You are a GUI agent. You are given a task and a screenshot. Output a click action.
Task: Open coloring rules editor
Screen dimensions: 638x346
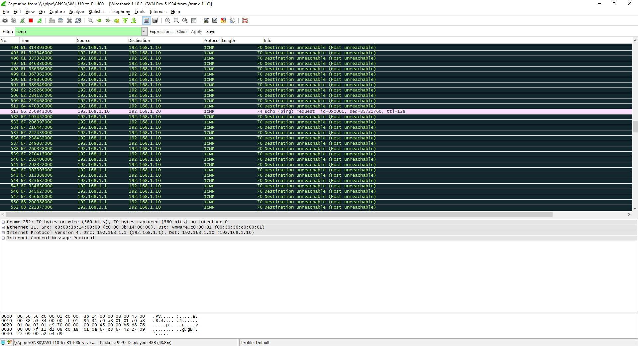coord(224,21)
